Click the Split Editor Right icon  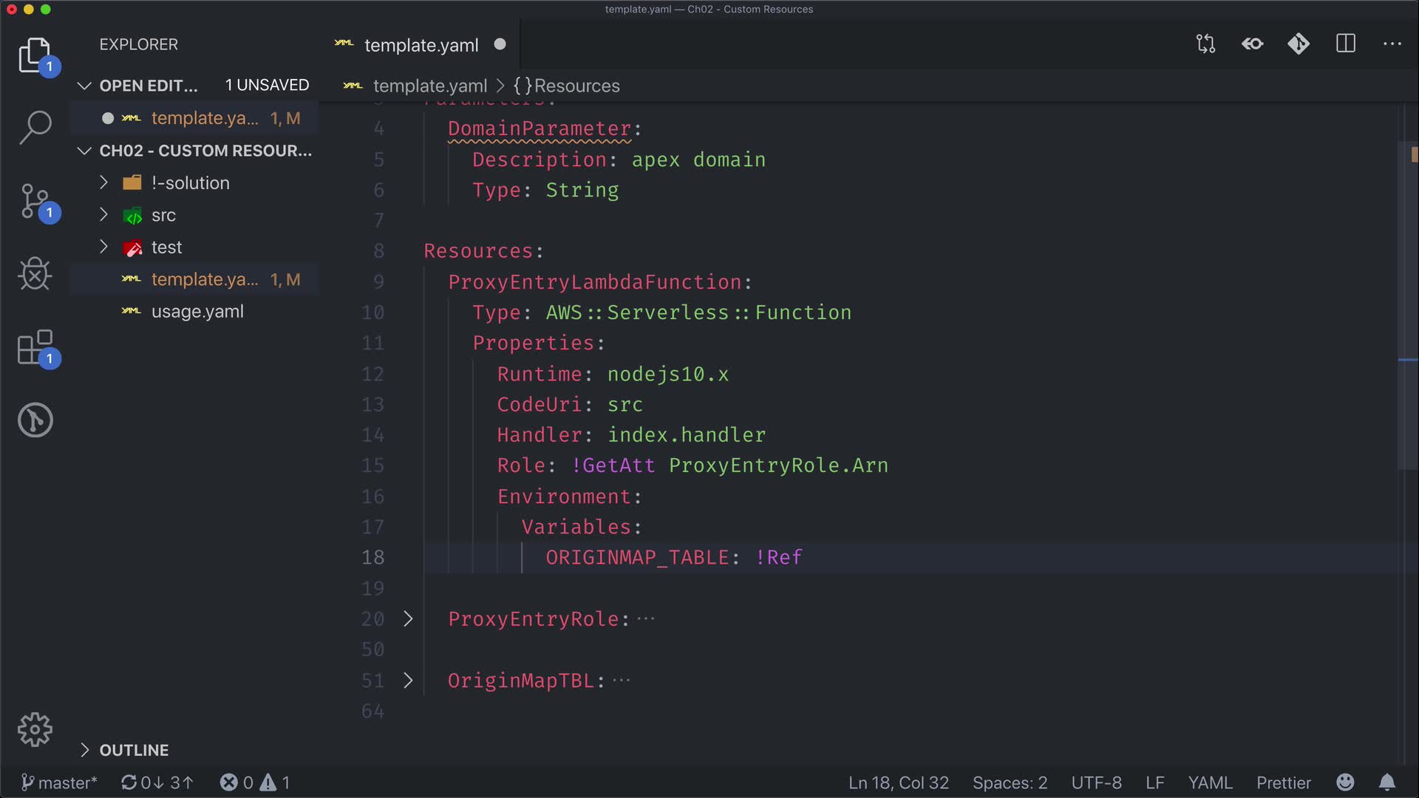click(x=1346, y=44)
